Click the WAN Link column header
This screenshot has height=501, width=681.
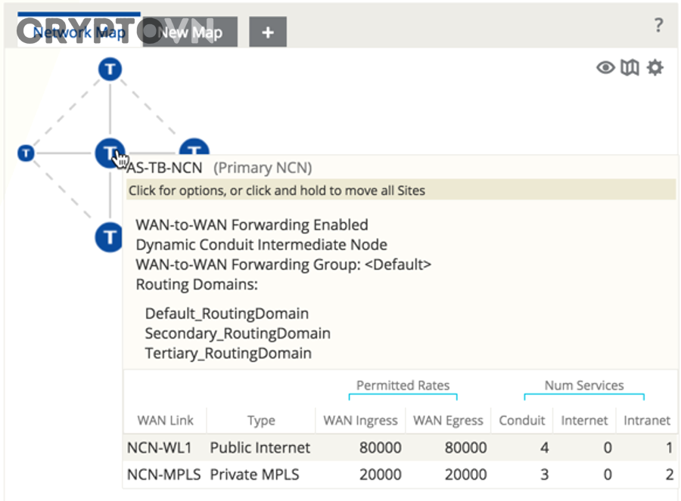pyautogui.click(x=165, y=420)
